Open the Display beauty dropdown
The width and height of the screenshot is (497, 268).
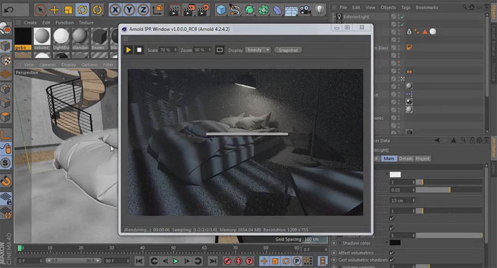(258, 50)
